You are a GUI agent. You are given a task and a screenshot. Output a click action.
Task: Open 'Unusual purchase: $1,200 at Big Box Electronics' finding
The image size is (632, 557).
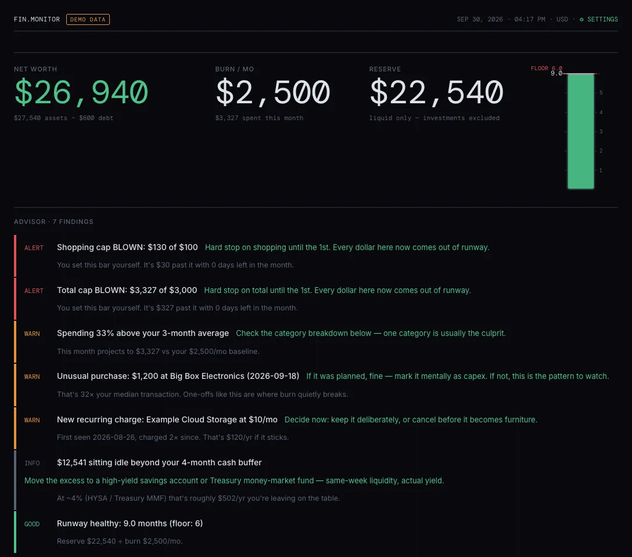point(178,377)
